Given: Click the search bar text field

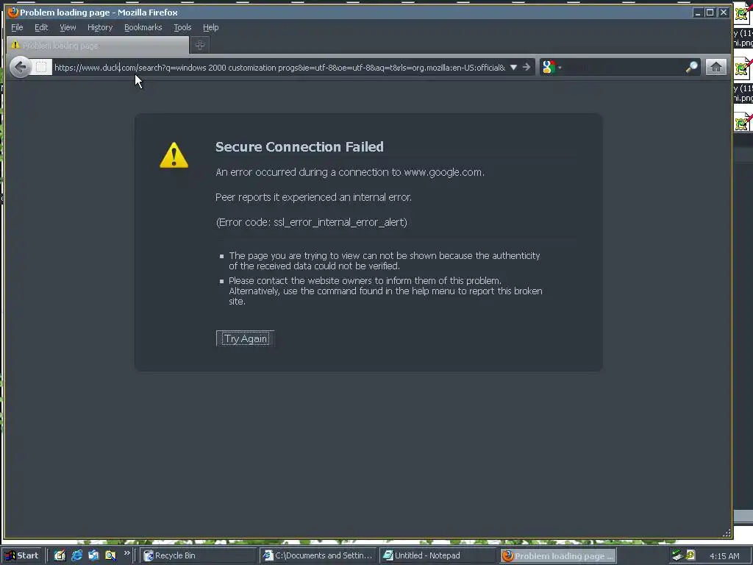Looking at the screenshot, I should [624, 67].
